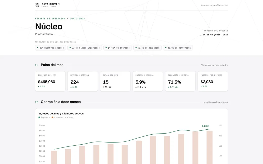Click the Data Driven Consulting logo icon
This screenshot has height=164, width=263.
pos(37,5)
